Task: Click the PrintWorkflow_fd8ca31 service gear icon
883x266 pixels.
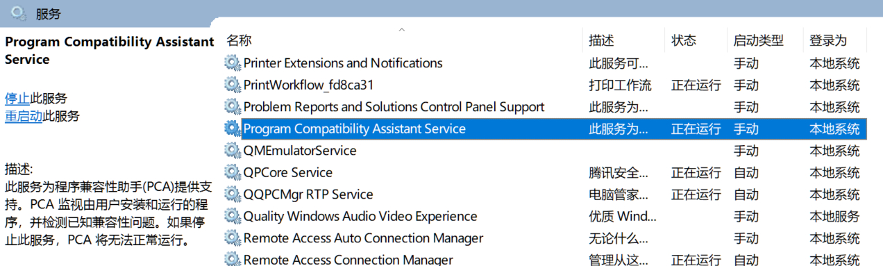Action: coord(232,85)
